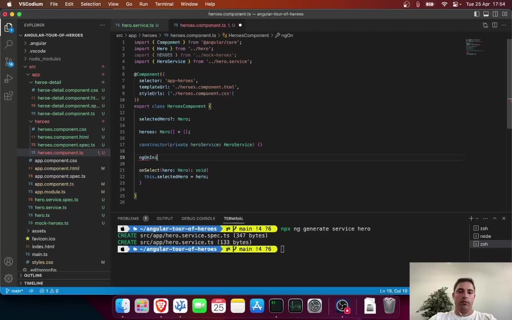Image resolution: width=512 pixels, height=320 pixels.
Task: Open the Extensions view in the activity bar
Action: tap(9, 95)
